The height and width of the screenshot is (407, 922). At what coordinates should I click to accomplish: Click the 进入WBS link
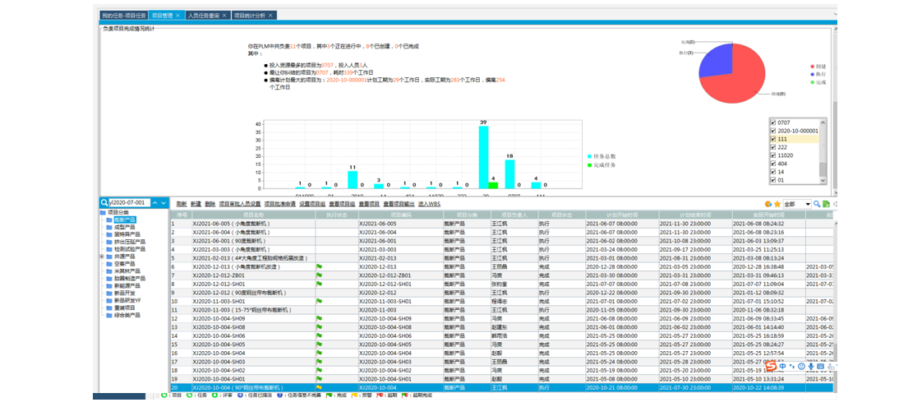pyautogui.click(x=429, y=203)
